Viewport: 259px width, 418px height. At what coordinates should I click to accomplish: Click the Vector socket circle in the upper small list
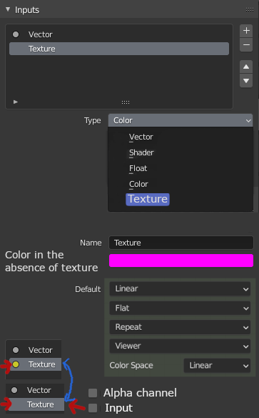tap(16, 350)
